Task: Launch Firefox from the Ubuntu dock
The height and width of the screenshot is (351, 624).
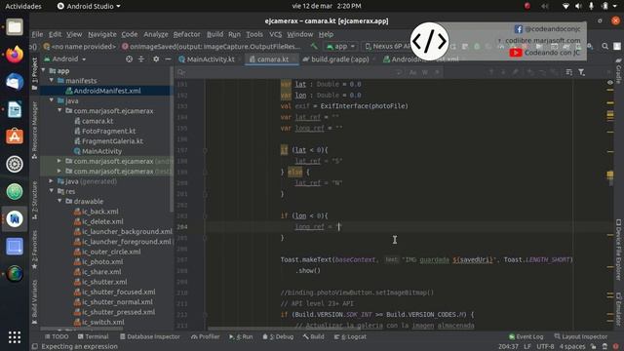Action: [x=15, y=55]
